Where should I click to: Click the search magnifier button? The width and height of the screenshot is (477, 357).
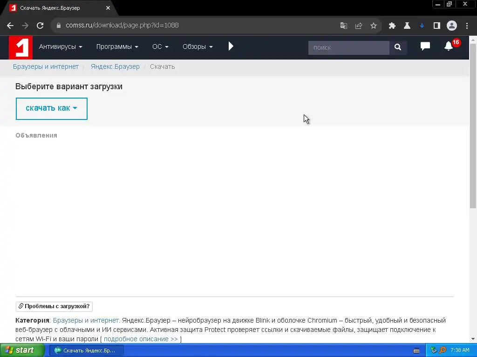click(x=398, y=47)
